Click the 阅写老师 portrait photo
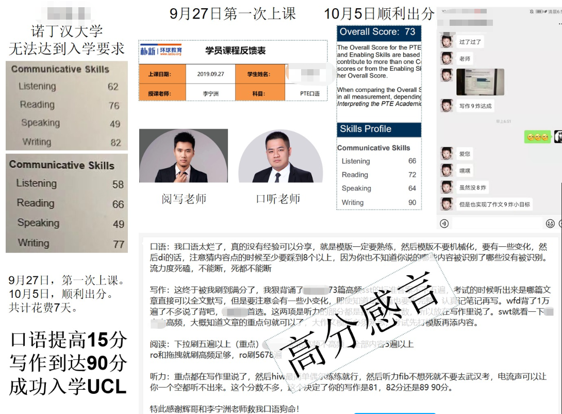Image resolution: width=562 pixels, height=414 pixels. [x=184, y=156]
